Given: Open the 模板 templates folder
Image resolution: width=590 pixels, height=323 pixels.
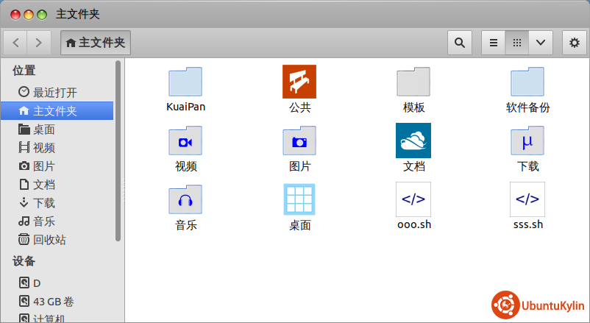Looking at the screenshot, I should pyautogui.click(x=413, y=82).
